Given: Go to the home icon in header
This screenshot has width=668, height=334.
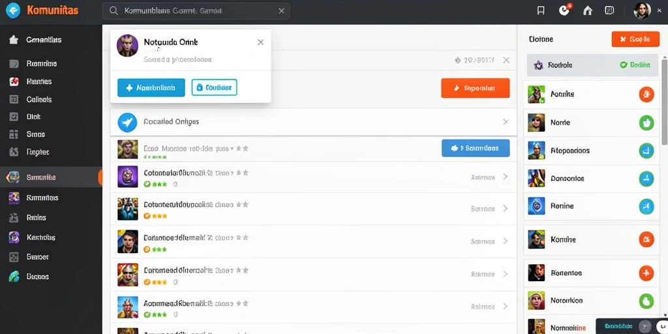Looking at the screenshot, I should click(x=588, y=10).
